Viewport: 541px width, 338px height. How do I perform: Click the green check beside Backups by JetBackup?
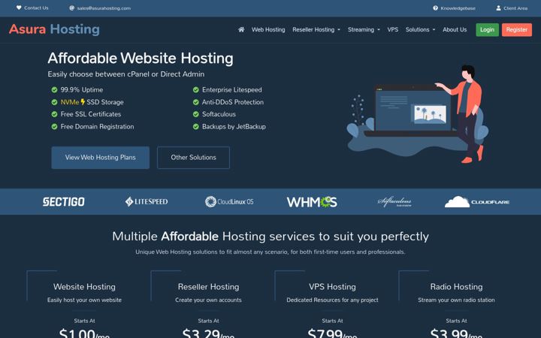tap(196, 127)
